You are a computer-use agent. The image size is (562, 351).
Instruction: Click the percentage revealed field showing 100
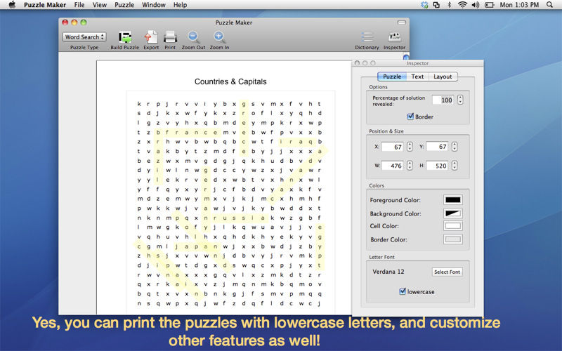[x=443, y=100]
